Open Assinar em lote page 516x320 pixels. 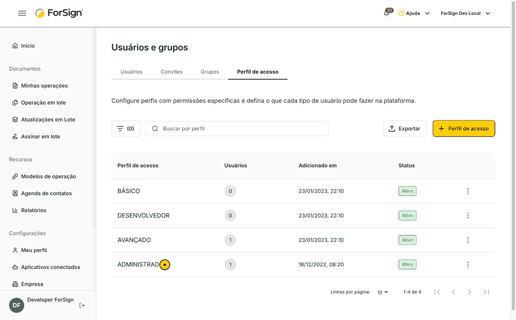(x=36, y=137)
